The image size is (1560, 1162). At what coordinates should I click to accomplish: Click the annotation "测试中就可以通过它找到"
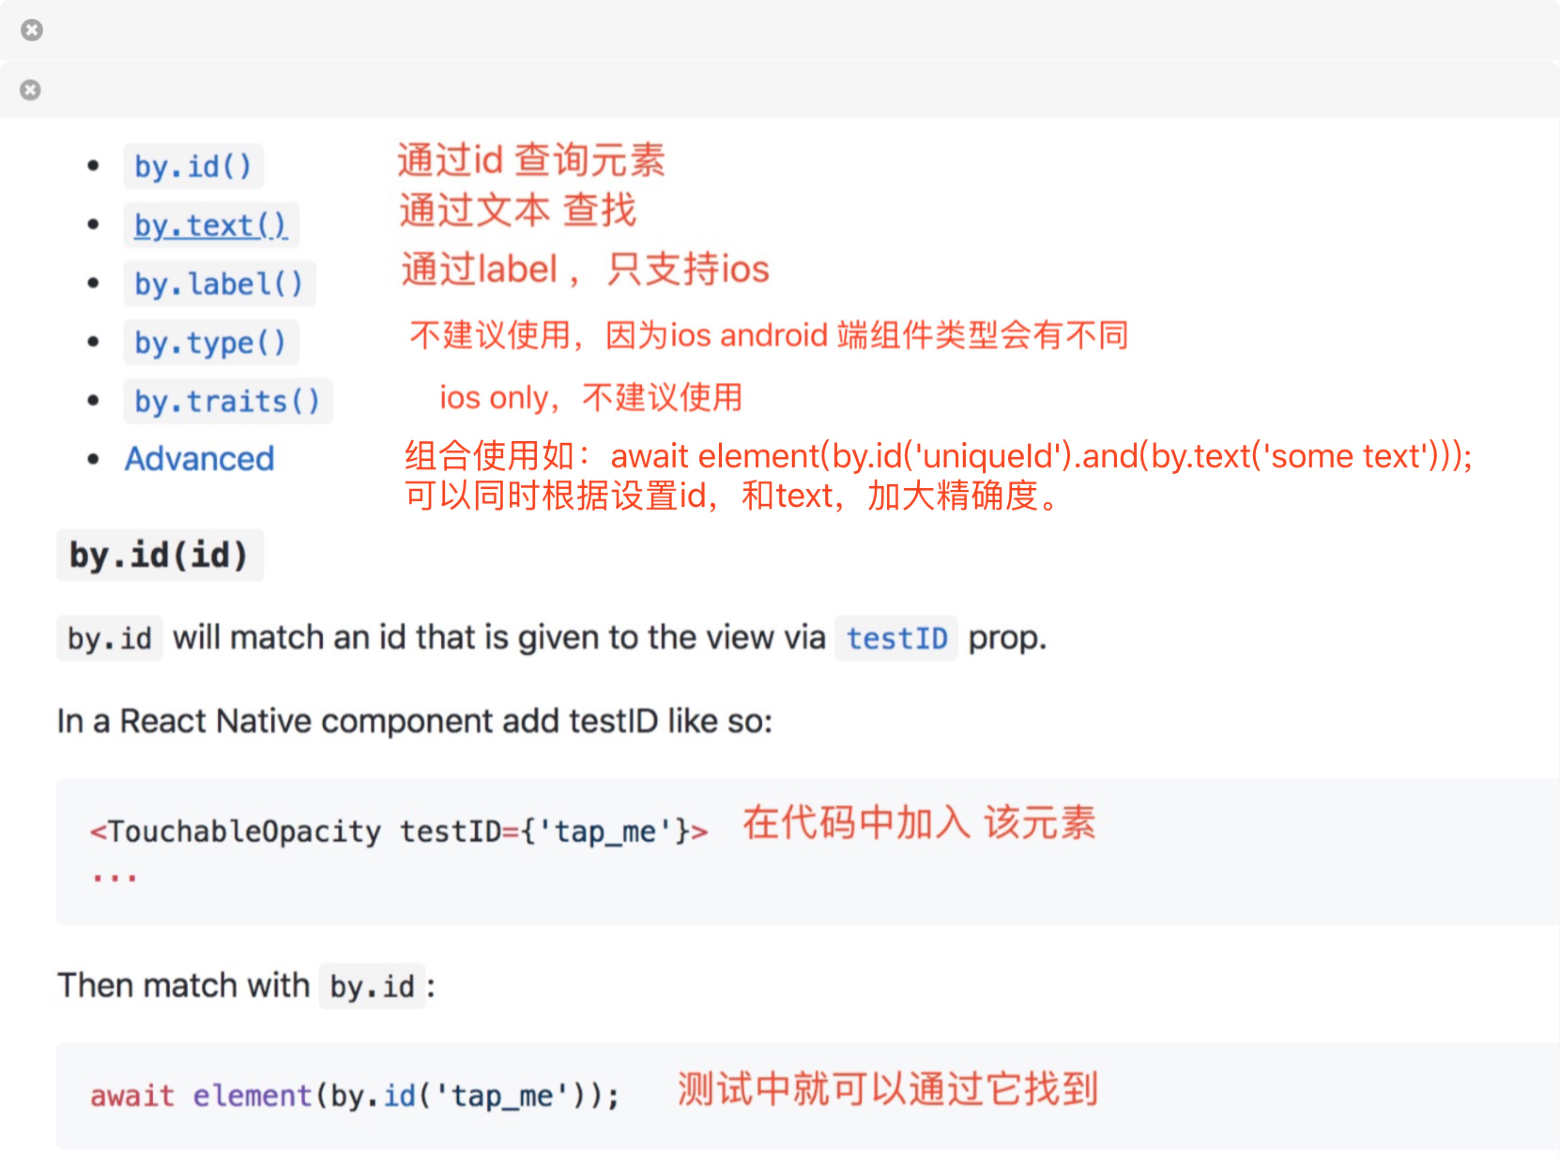click(x=887, y=1089)
